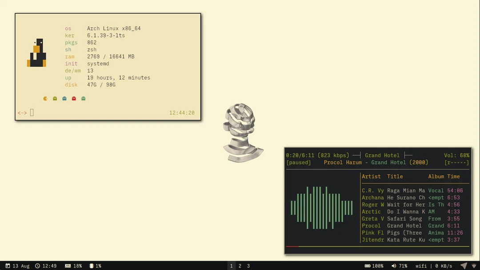
Task: Click the speaker icon next to 71%
Action: click(x=393, y=266)
